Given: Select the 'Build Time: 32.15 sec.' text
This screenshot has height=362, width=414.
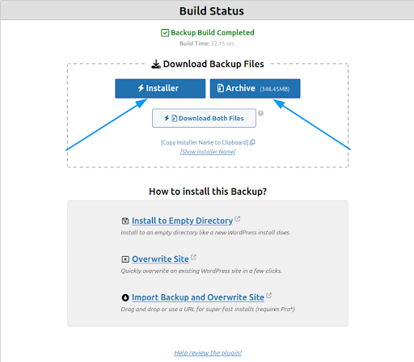Looking at the screenshot, I should tap(208, 44).
